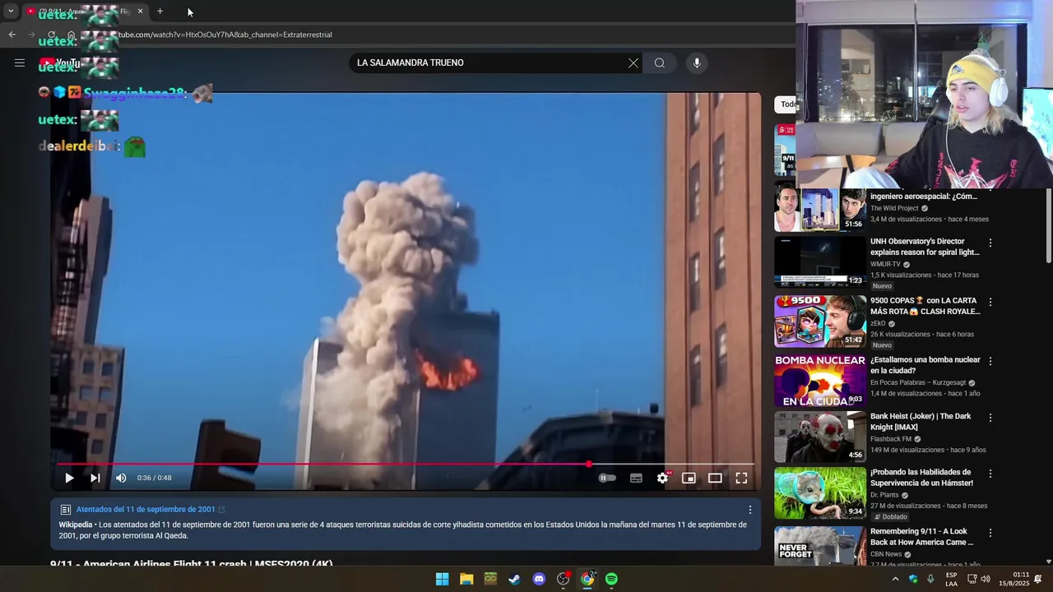Enter full screen on the video
Image resolution: width=1053 pixels, height=592 pixels.
pos(741,478)
